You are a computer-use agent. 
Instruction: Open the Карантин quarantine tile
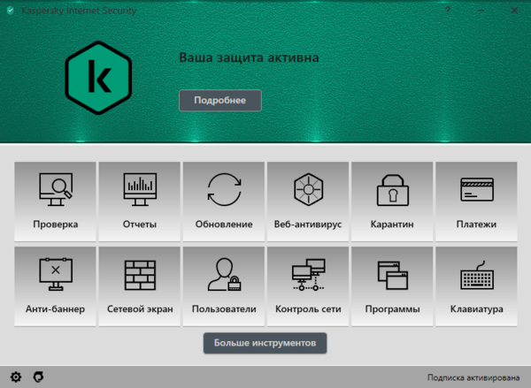coord(392,202)
